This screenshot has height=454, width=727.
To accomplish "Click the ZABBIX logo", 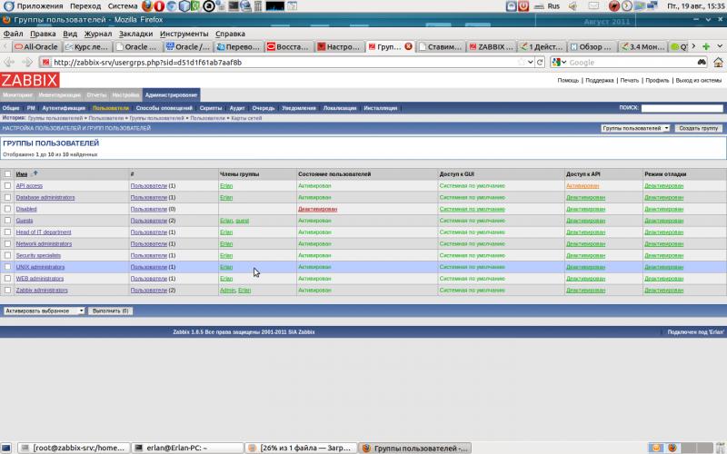I will pos(30,80).
